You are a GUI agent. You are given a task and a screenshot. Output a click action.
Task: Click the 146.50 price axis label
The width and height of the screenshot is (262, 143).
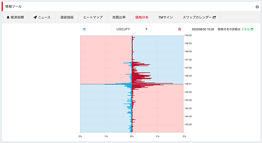(188, 76)
